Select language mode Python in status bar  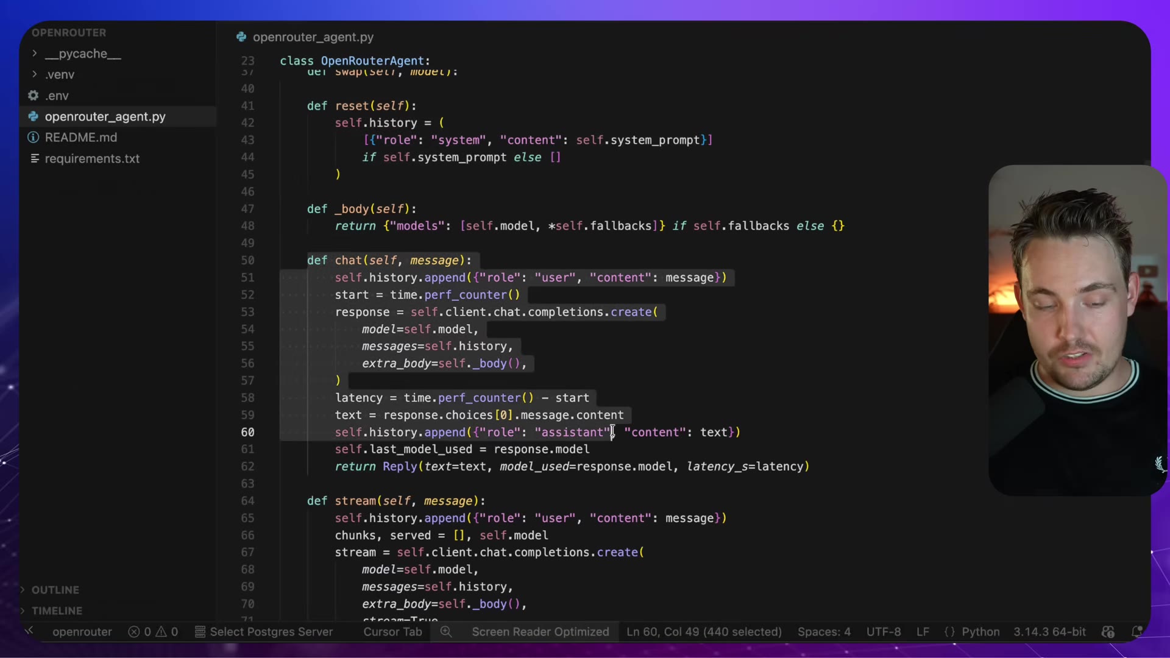coord(980,632)
